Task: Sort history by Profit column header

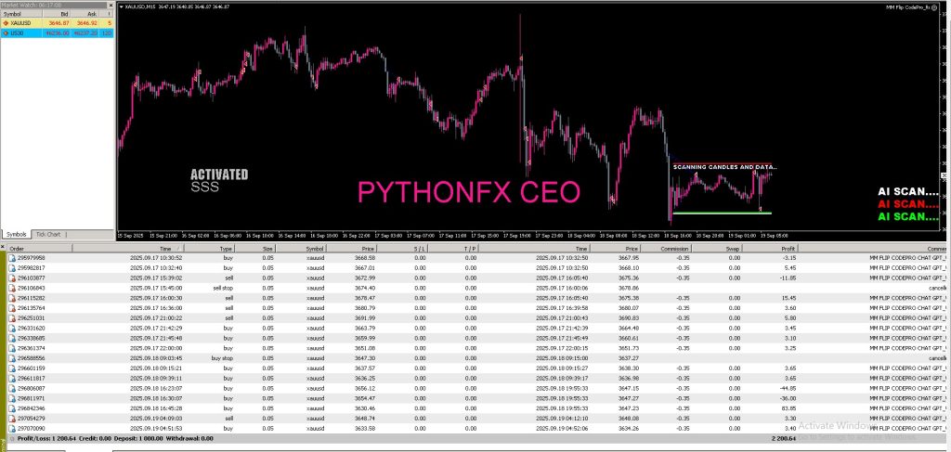Action: [x=770, y=249]
